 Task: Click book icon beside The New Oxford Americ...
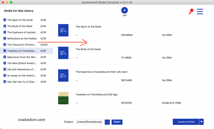(x=5, y=63)
